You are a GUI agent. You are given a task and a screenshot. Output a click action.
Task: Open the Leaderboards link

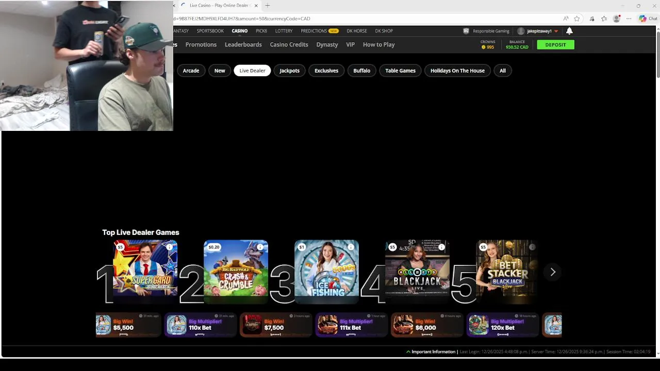(x=243, y=45)
